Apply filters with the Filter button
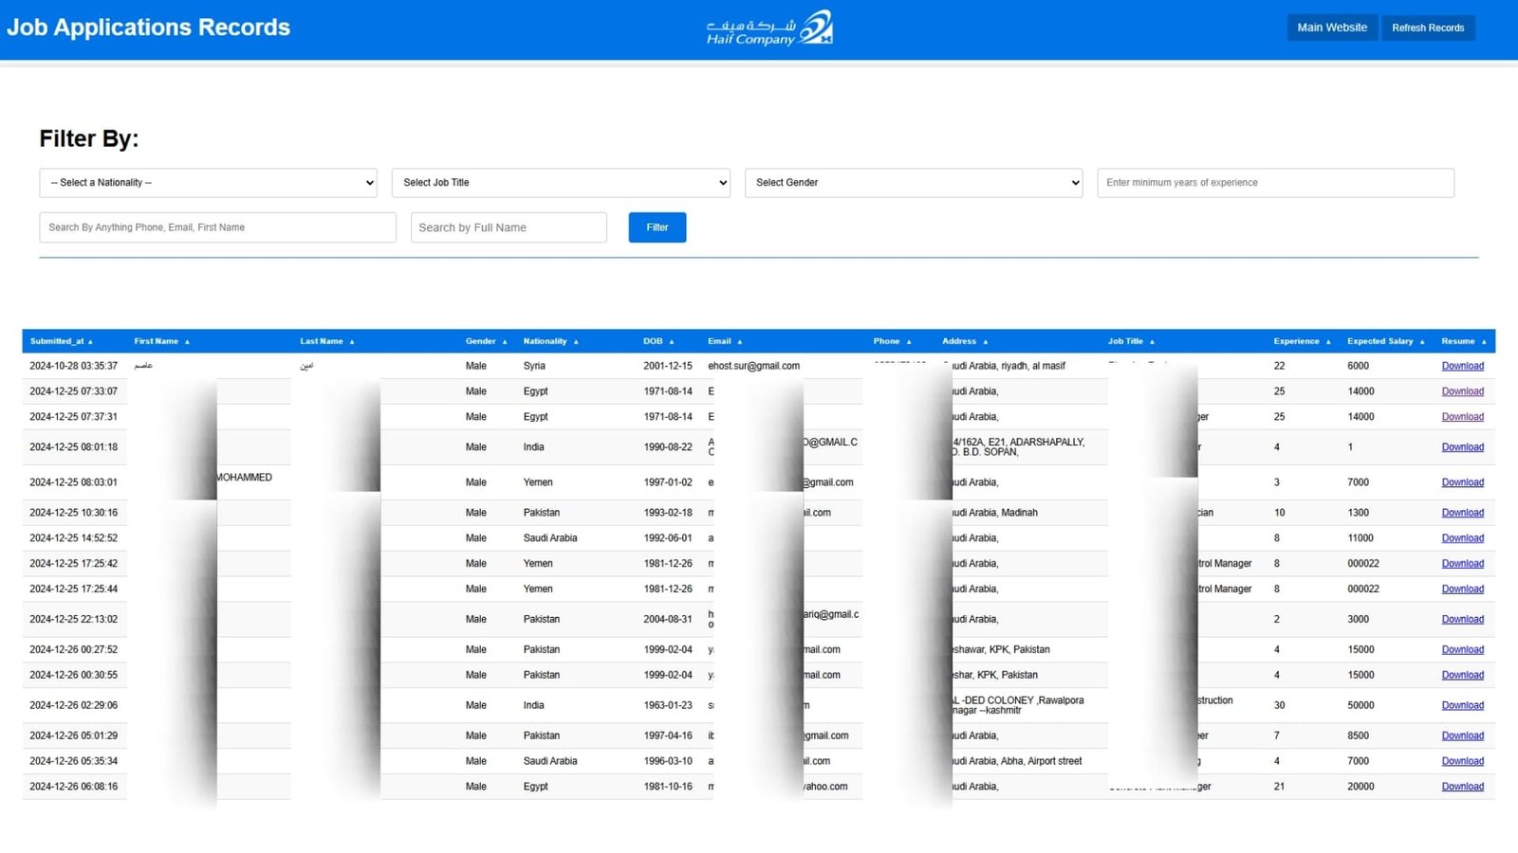 click(657, 227)
